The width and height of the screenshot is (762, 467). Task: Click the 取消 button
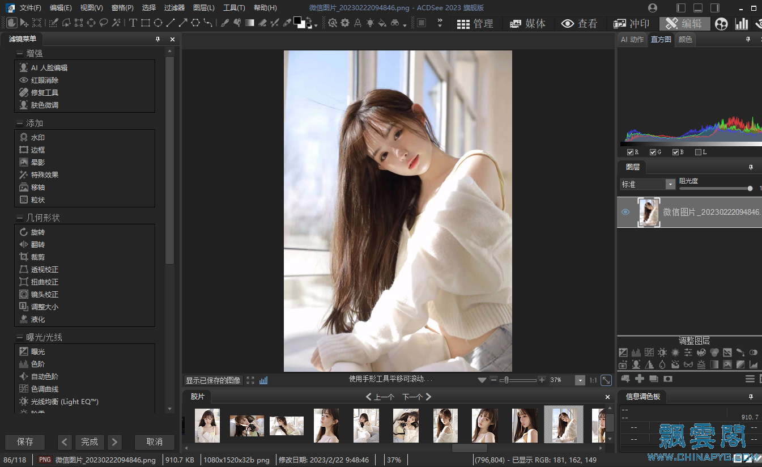[155, 441]
